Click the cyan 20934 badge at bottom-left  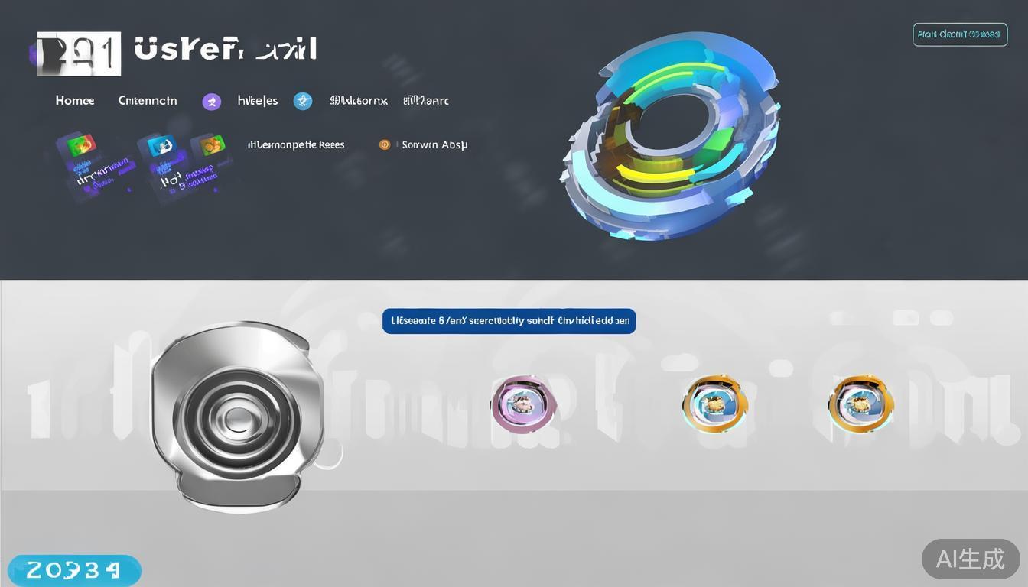click(x=74, y=570)
